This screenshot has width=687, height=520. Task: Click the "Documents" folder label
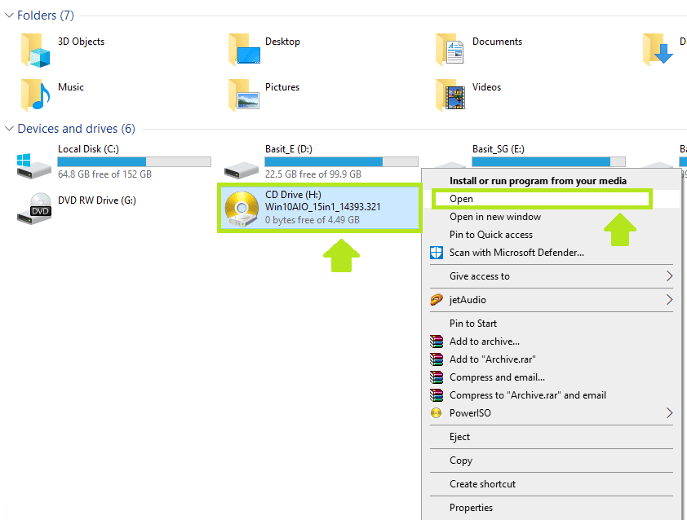(497, 42)
